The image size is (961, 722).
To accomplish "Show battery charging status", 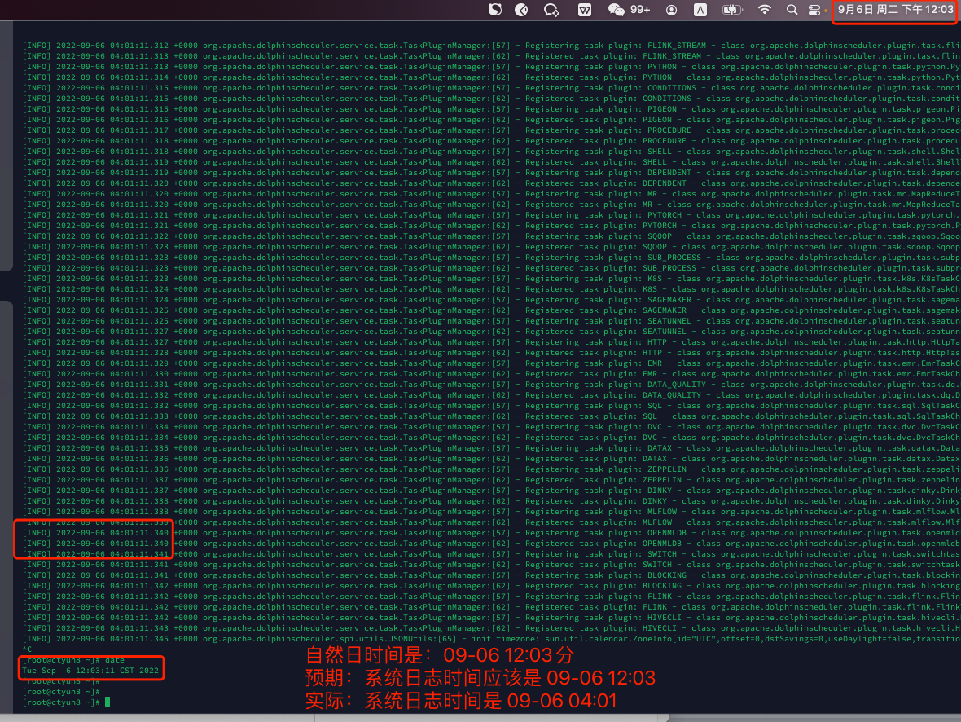I will 732,10.
